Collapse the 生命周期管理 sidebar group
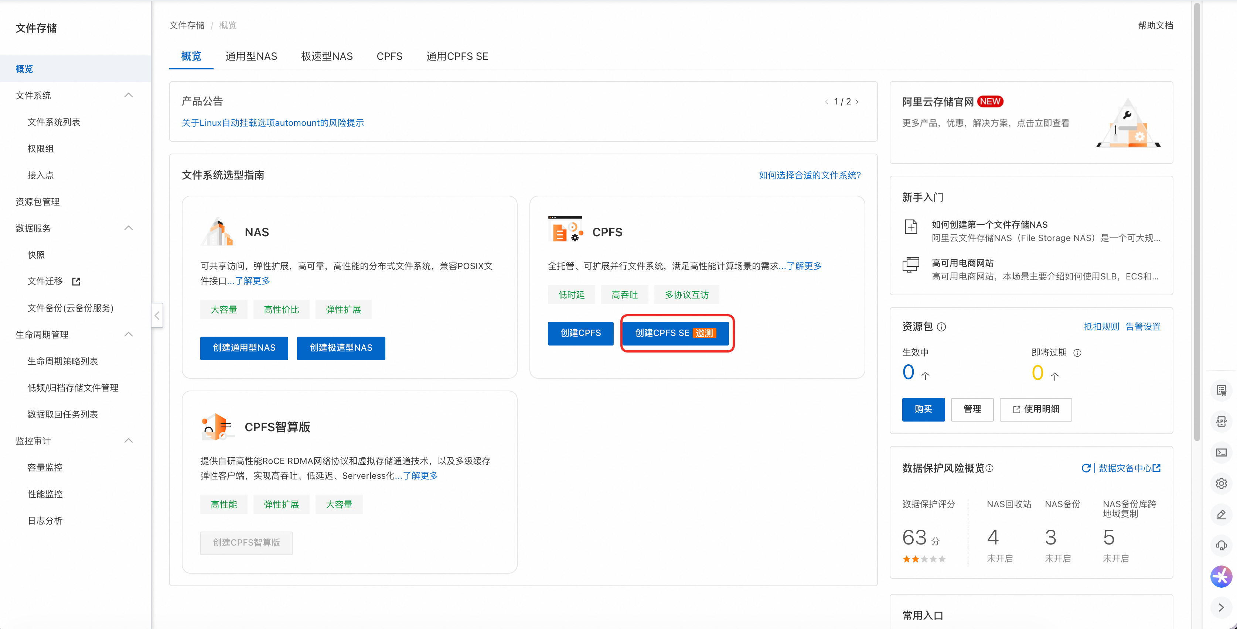Viewport: 1237px width, 629px height. (x=128, y=334)
